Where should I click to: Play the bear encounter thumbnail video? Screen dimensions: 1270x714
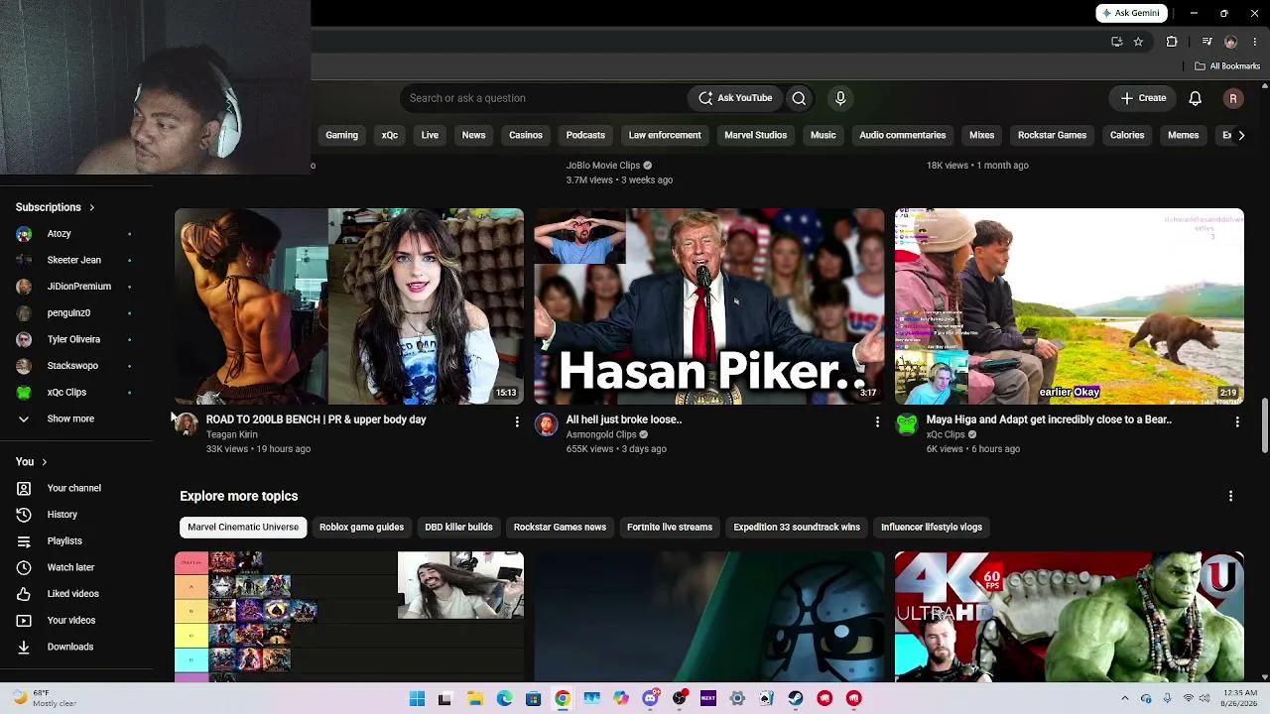point(1070,306)
